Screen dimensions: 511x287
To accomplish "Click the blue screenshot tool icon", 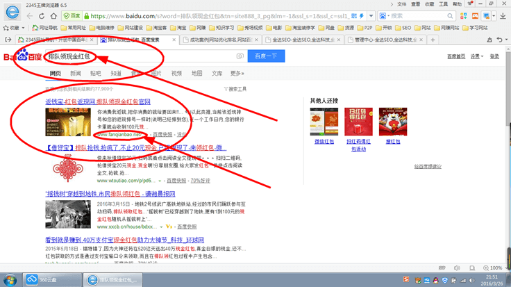I will coord(486,16).
